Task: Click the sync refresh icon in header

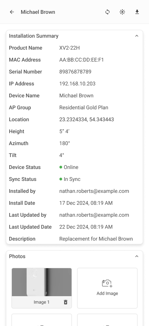Action: (107, 12)
